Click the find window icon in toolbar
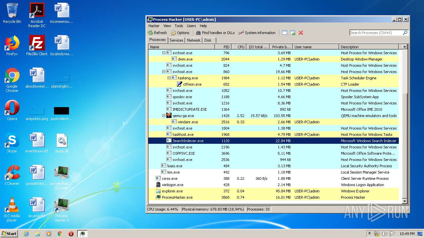The height and width of the screenshot is (238, 424). pyautogui.click(x=285, y=33)
